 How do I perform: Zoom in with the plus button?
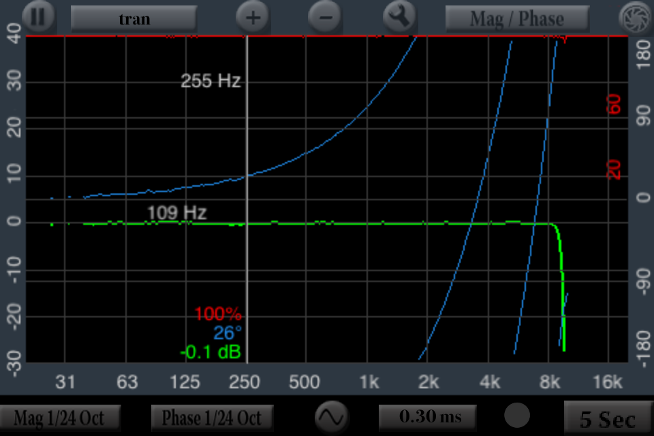pyautogui.click(x=253, y=18)
